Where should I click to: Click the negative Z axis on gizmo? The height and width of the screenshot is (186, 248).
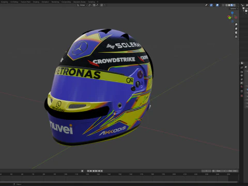[x=233, y=21]
